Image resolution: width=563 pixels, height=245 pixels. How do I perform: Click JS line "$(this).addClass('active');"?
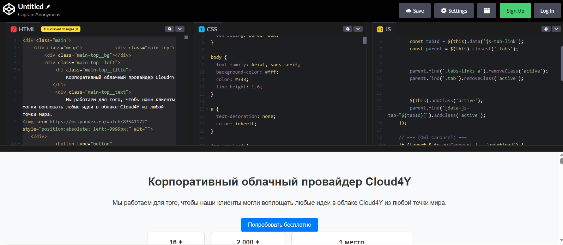point(446,101)
